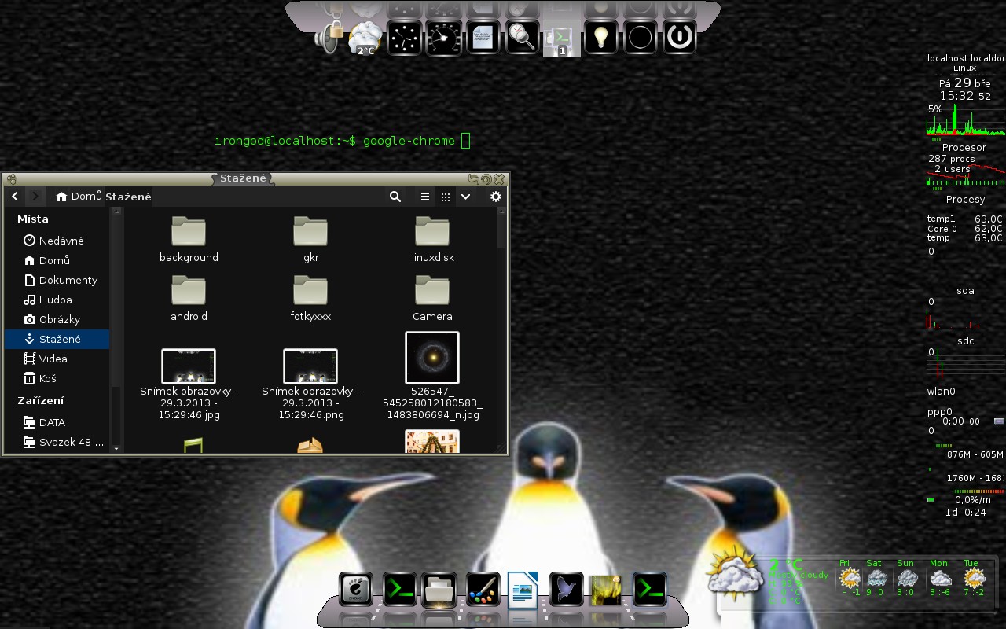Image resolution: width=1006 pixels, height=629 pixels.
Task: Open Videa in the sidebar
Action: click(57, 359)
